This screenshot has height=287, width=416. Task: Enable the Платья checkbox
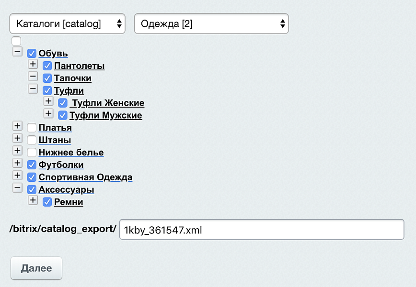(x=31, y=126)
